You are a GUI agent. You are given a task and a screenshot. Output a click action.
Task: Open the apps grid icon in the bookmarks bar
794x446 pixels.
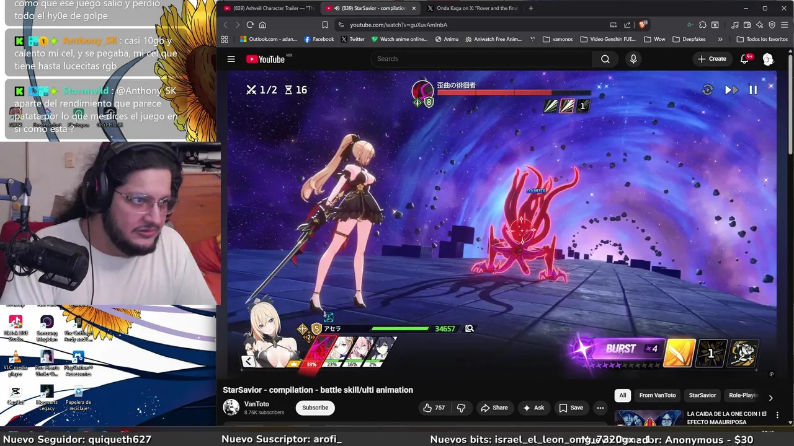[225, 39]
